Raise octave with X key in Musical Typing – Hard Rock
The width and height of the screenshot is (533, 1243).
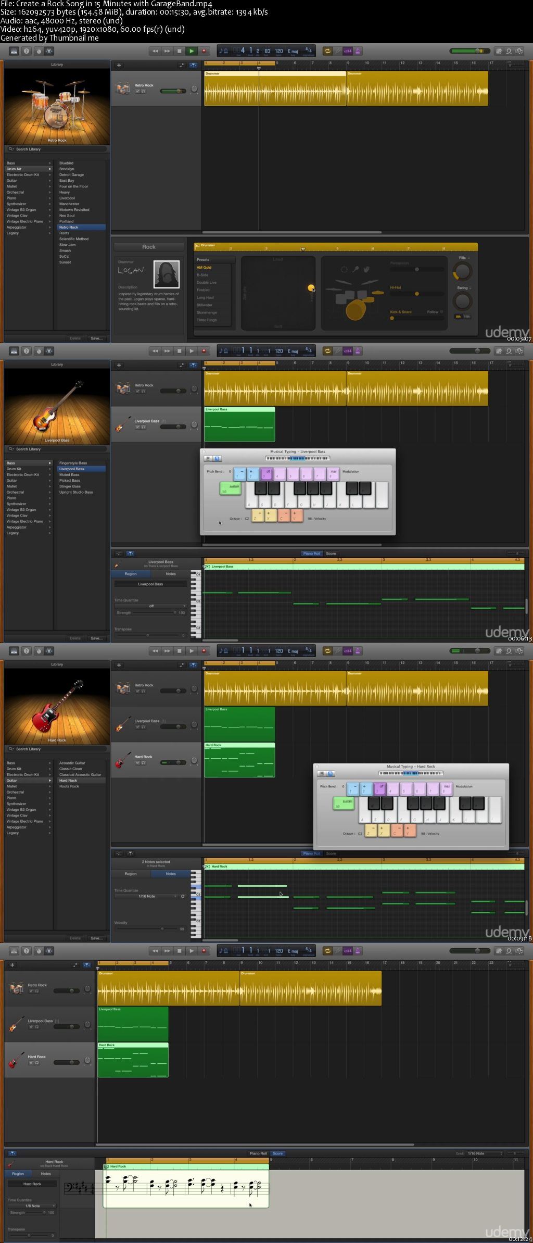point(384,830)
